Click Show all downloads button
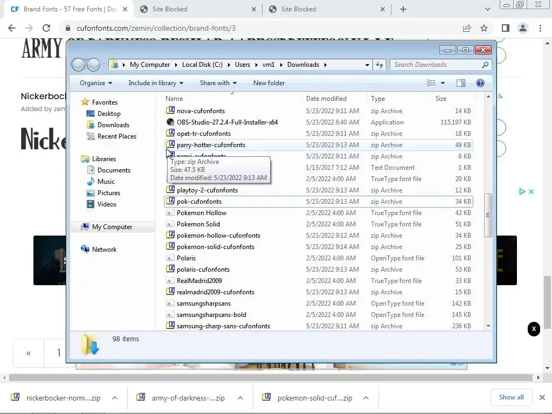The height and width of the screenshot is (414, 552). [511, 397]
